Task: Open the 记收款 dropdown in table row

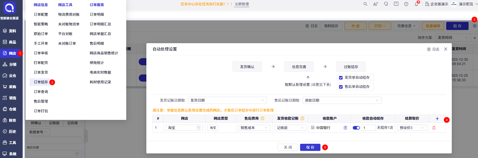Action: pyautogui.click(x=290, y=128)
